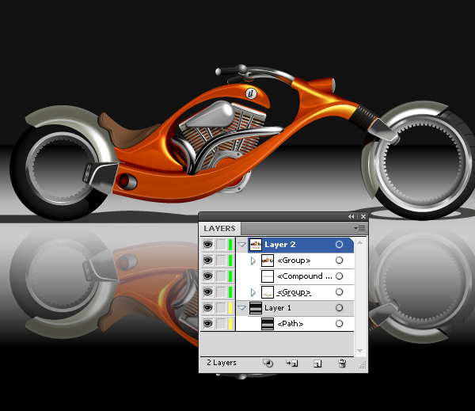Toggle visibility of the Path item
Screen dimensions: 475x411
tap(207, 324)
